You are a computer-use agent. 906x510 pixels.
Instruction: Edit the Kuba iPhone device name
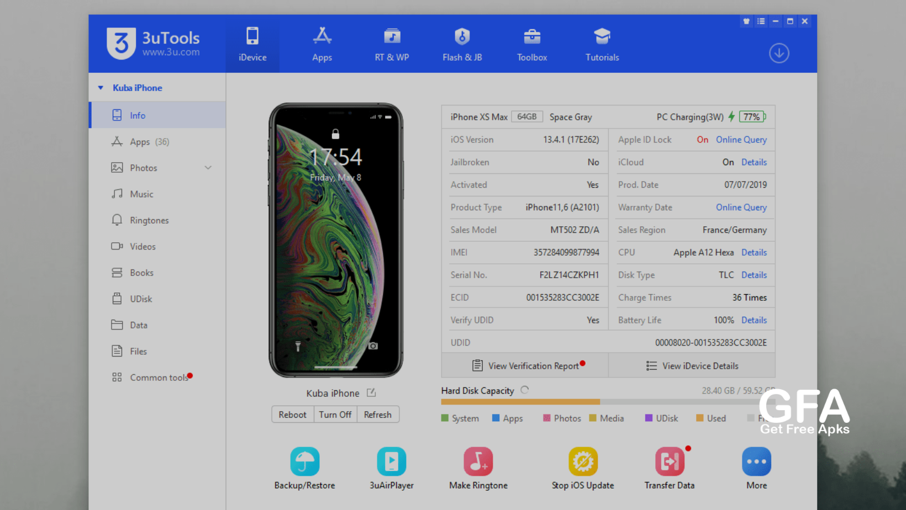371,392
